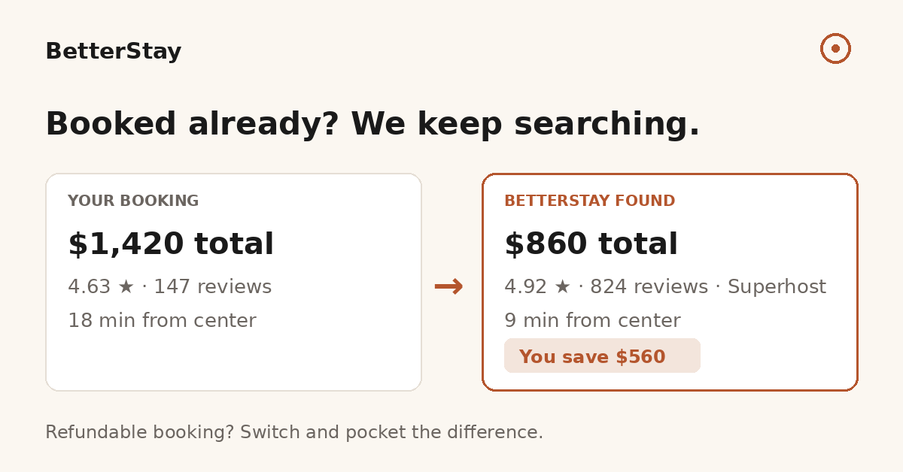Click the 'BETTERSTAY FOUND' heading label
This screenshot has height=472, width=903.
pyautogui.click(x=589, y=201)
